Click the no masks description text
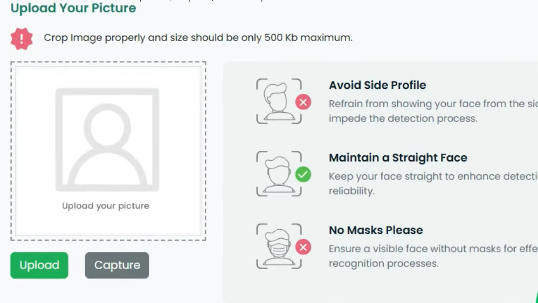This screenshot has width=538, height=303. [x=426, y=256]
